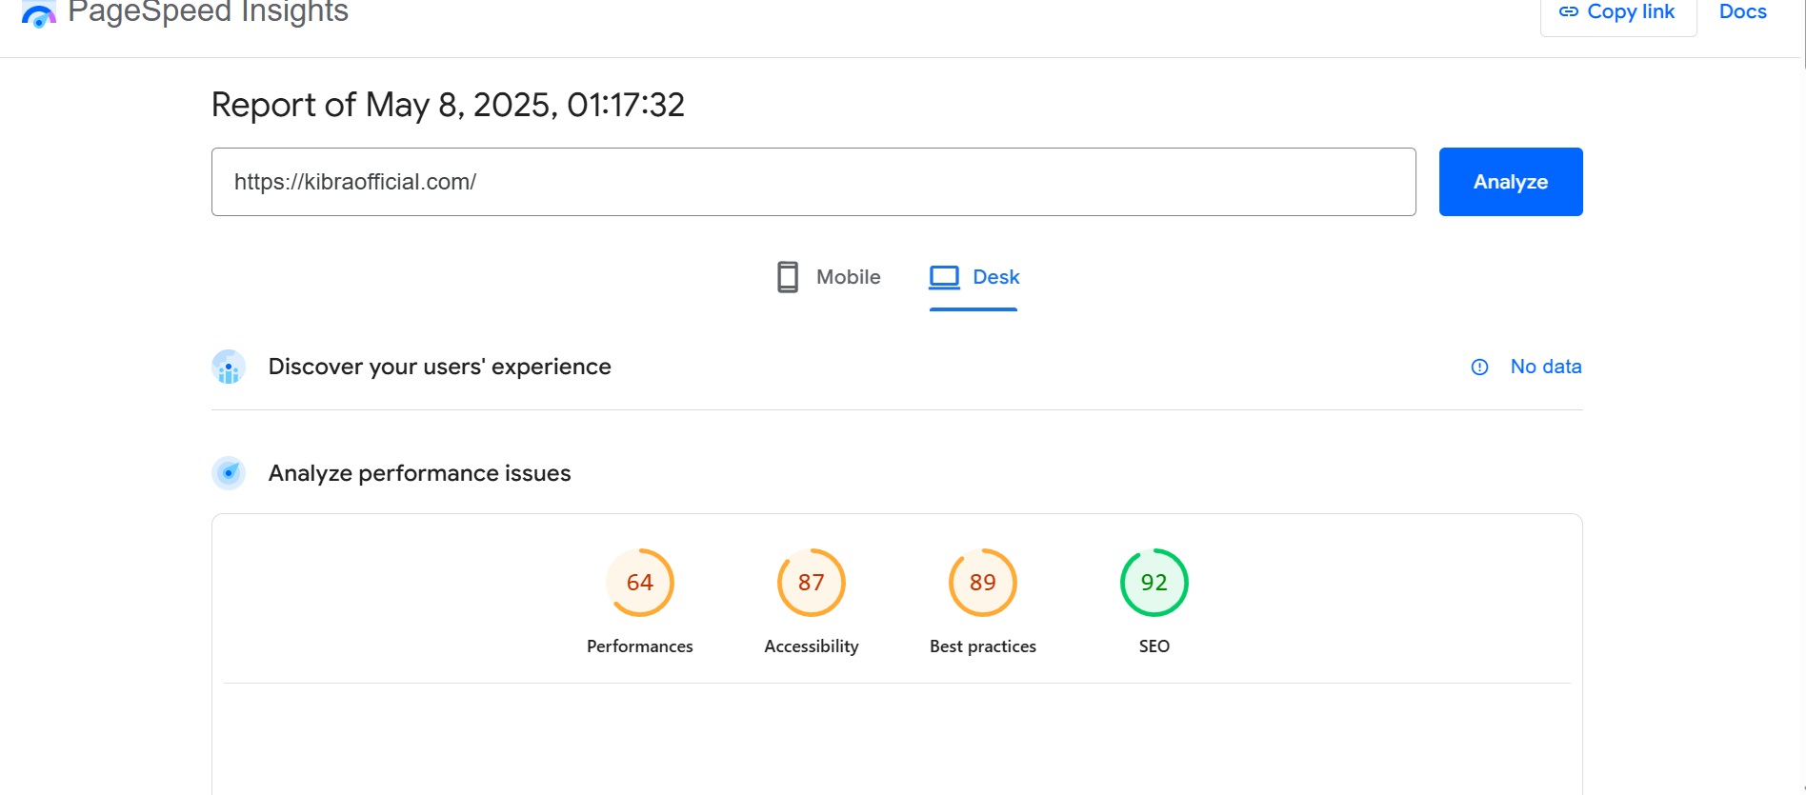Click the Analyze performance issues heading
Image resolution: width=1806 pixels, height=795 pixels.
pos(420,473)
